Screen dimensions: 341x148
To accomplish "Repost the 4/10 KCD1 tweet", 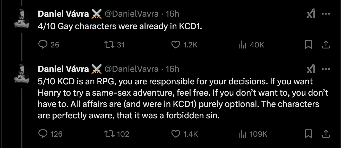I will click(114, 45).
